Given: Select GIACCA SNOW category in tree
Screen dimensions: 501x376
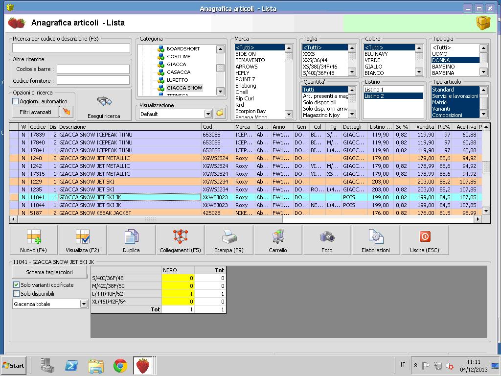Looking at the screenshot, I should 184,88.
